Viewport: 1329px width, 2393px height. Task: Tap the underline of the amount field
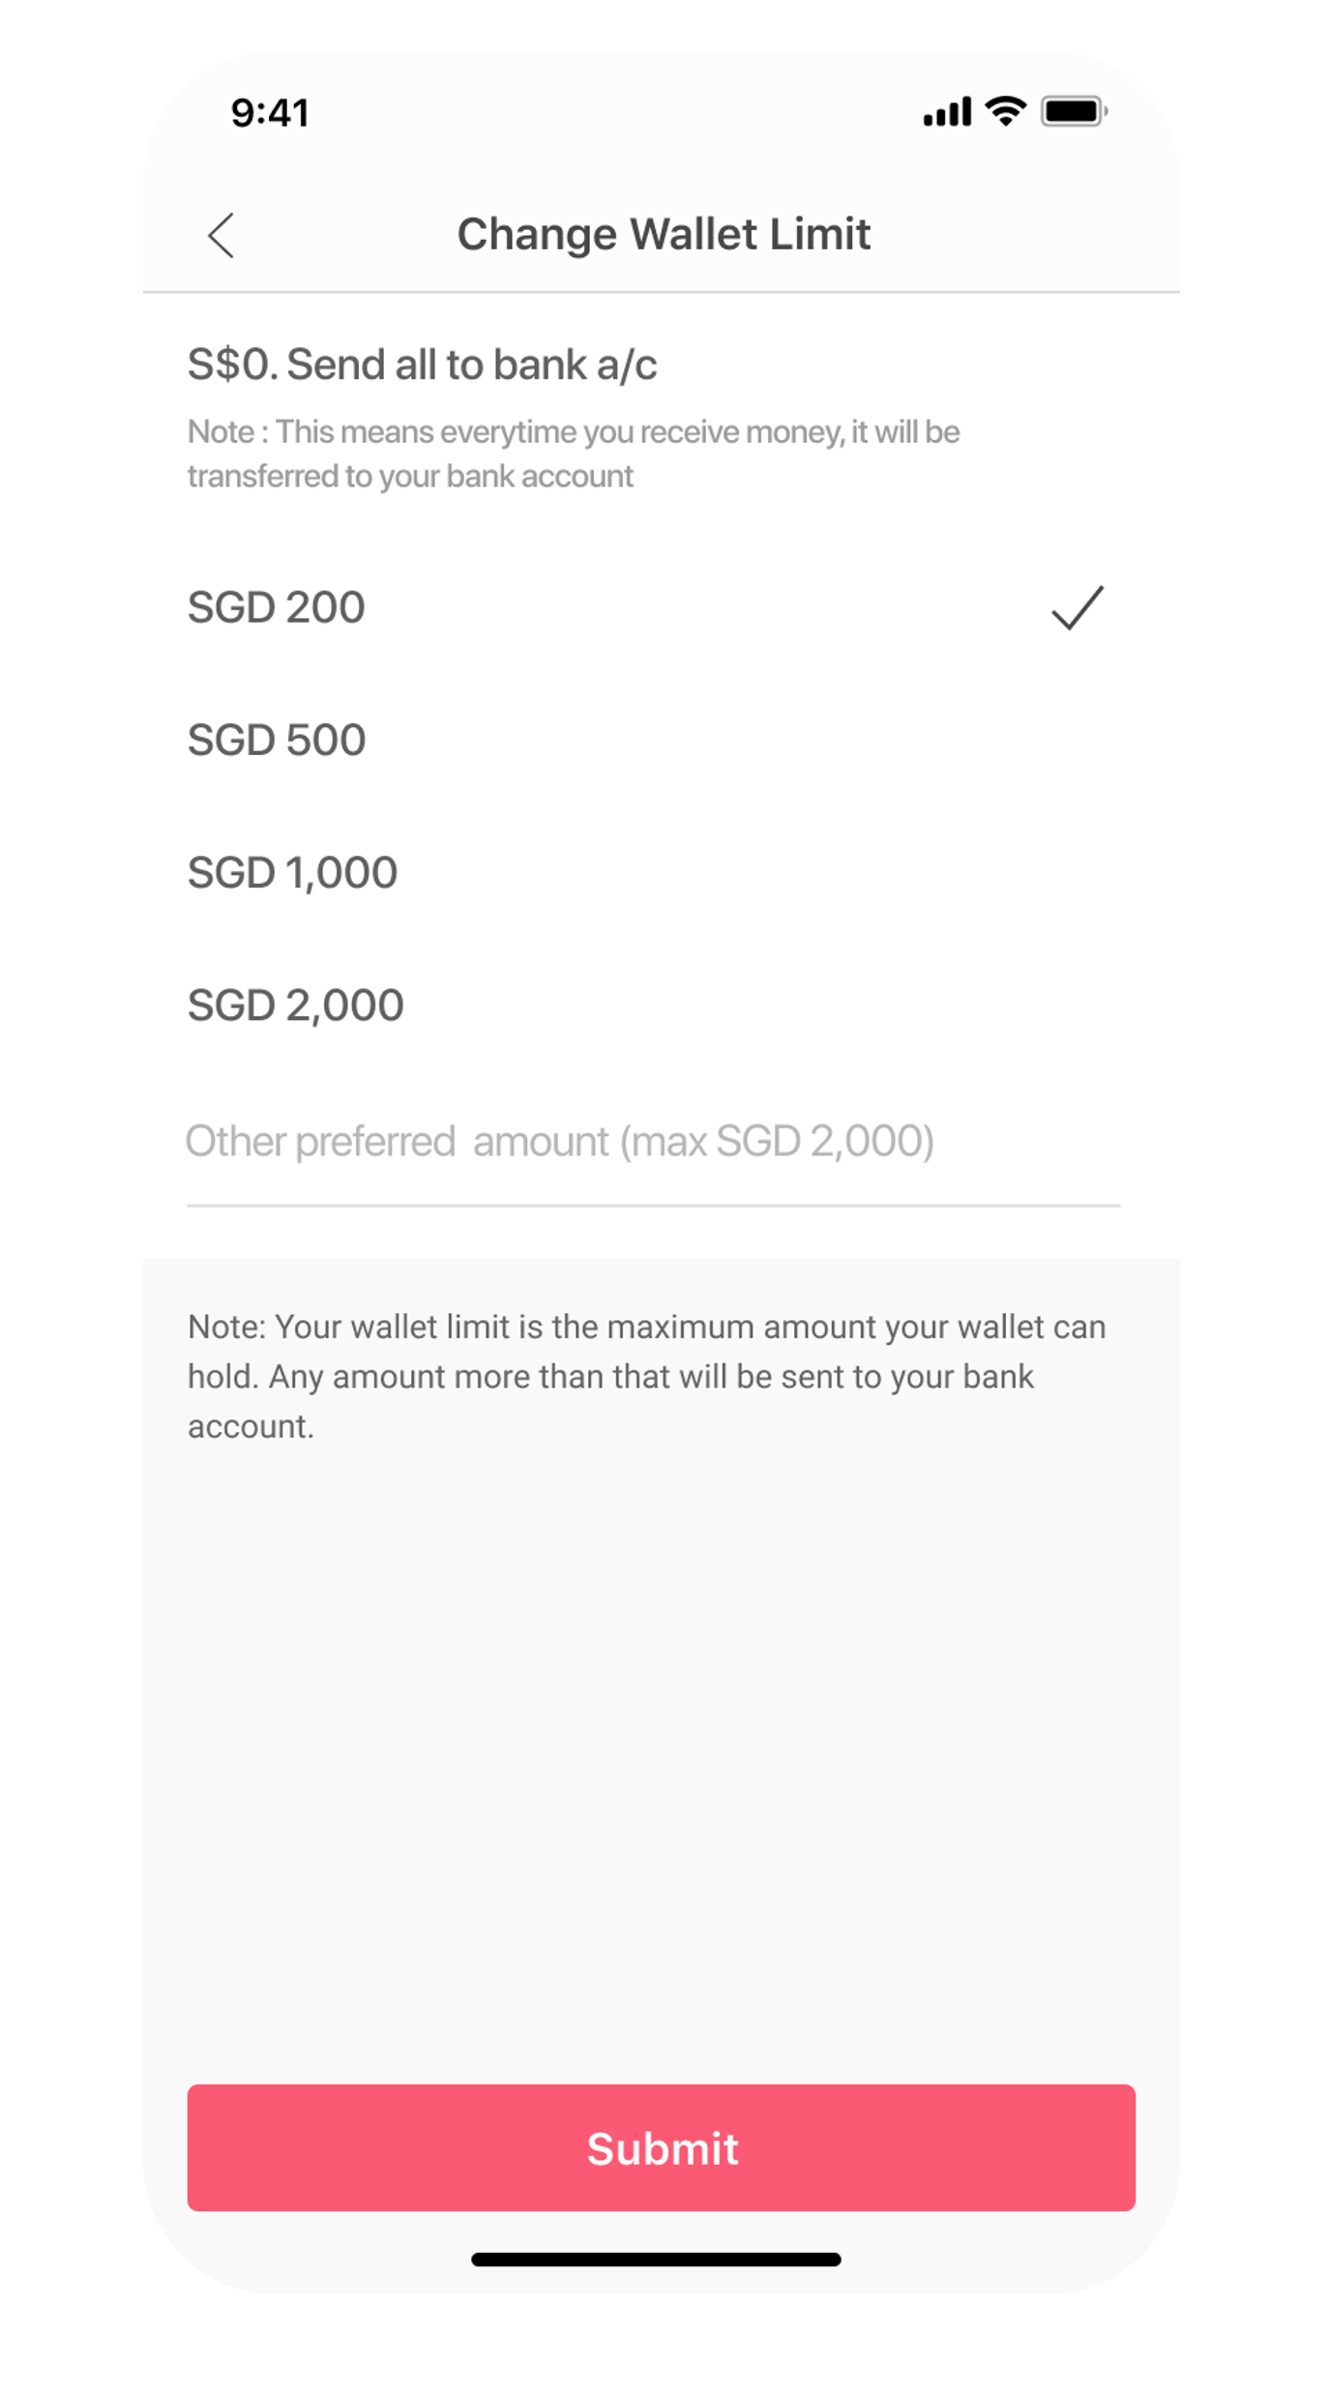pyautogui.click(x=654, y=1206)
